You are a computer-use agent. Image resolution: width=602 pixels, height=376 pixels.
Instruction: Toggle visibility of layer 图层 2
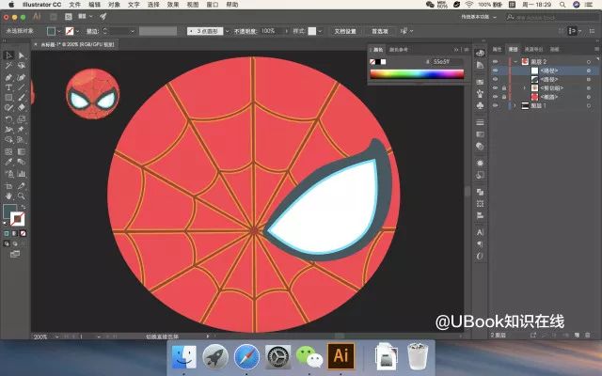(x=496, y=62)
